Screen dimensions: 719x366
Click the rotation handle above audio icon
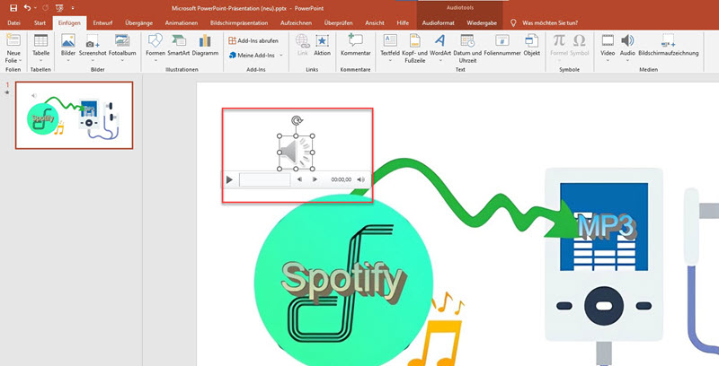[297, 121]
